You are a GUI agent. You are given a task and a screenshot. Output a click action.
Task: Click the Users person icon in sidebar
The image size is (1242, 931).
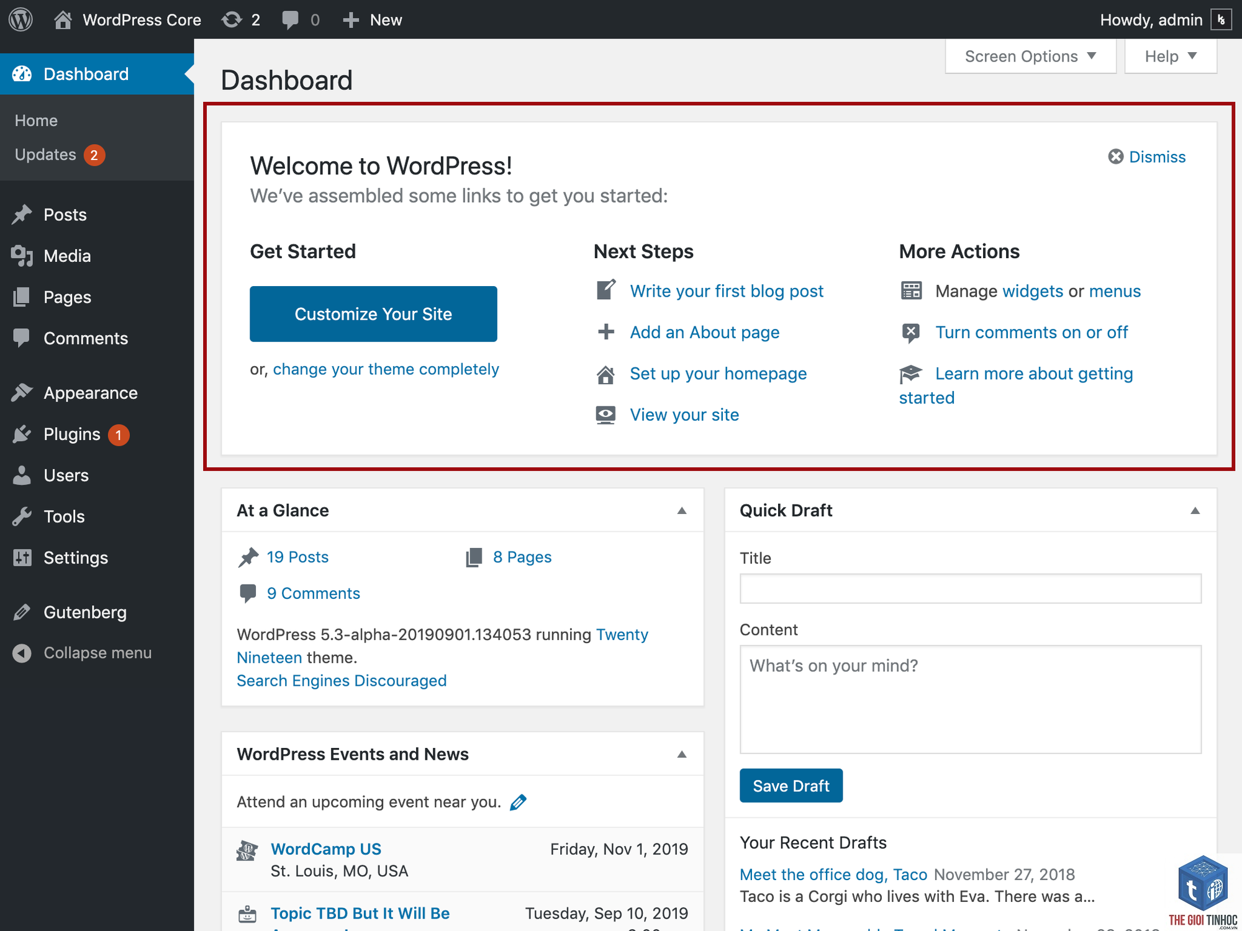coord(22,475)
